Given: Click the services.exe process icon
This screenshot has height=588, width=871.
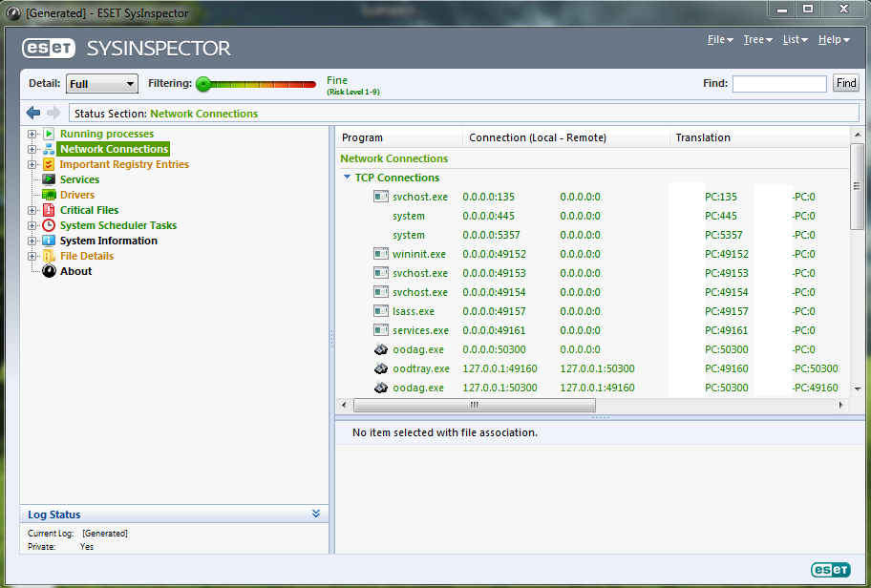Looking at the screenshot, I should pyautogui.click(x=380, y=330).
